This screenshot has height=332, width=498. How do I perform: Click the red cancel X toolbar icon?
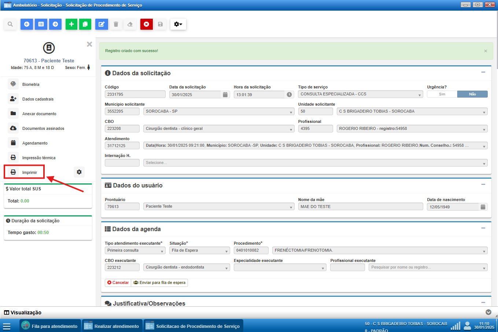click(x=146, y=24)
